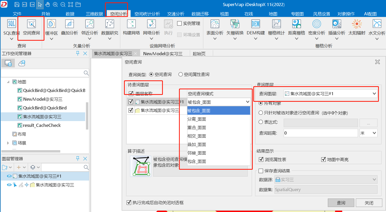Click the 工作空间管理器 tree vertical scrollbar
386x212 pixels.
click(x=87, y=116)
